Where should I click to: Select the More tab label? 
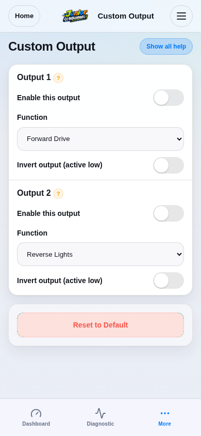[165, 424]
